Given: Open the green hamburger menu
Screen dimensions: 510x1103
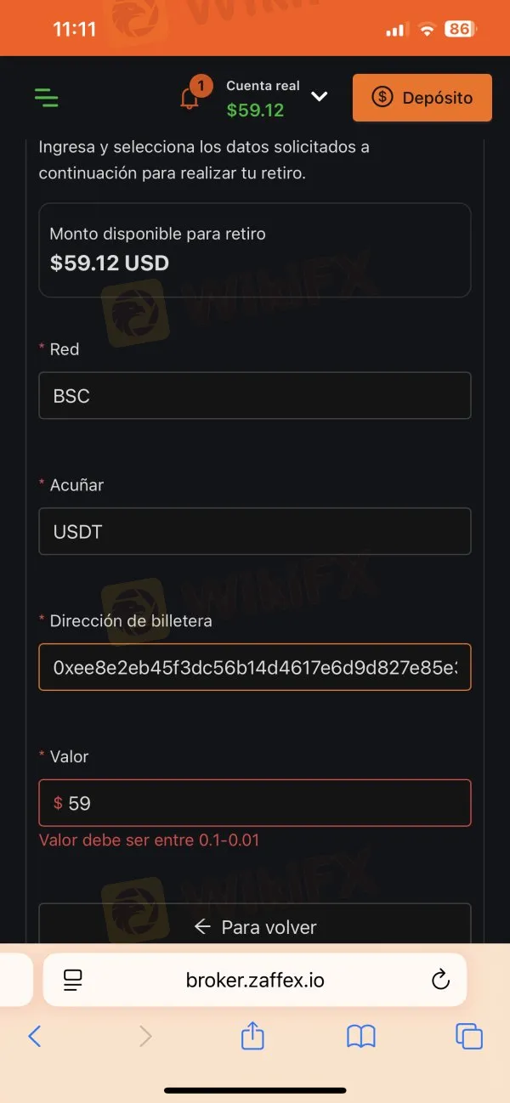Looking at the screenshot, I should (x=47, y=98).
